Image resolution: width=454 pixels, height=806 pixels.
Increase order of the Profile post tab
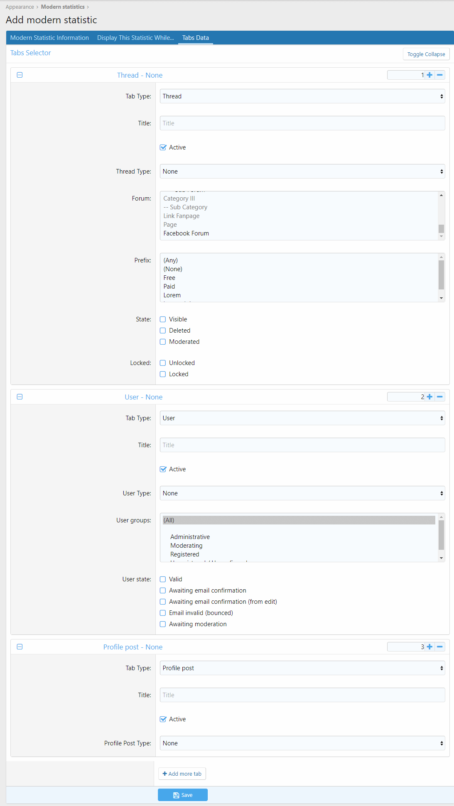[429, 647]
